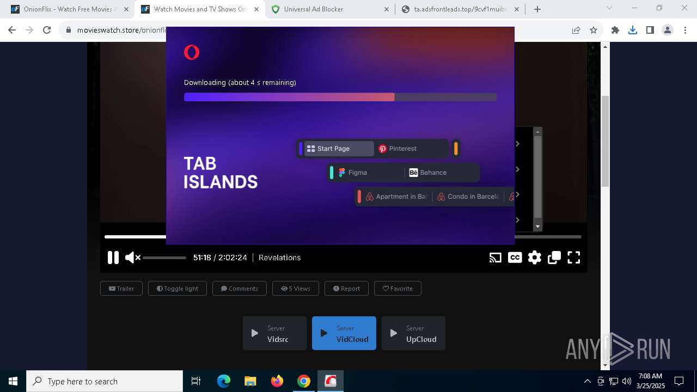
Task: Enter fullscreen video mode
Action: coord(574,258)
